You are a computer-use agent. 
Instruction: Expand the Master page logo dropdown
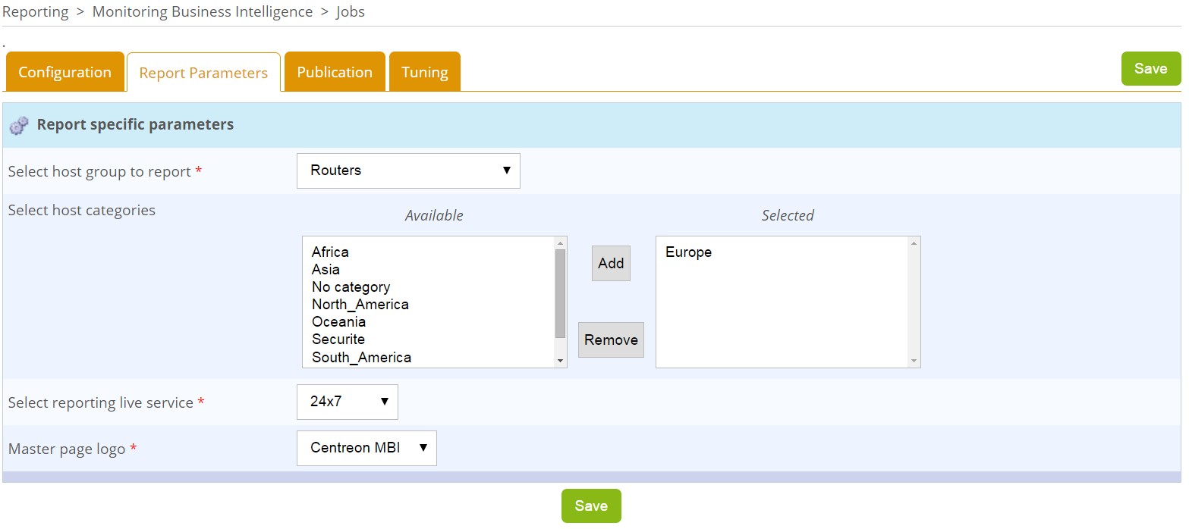366,448
